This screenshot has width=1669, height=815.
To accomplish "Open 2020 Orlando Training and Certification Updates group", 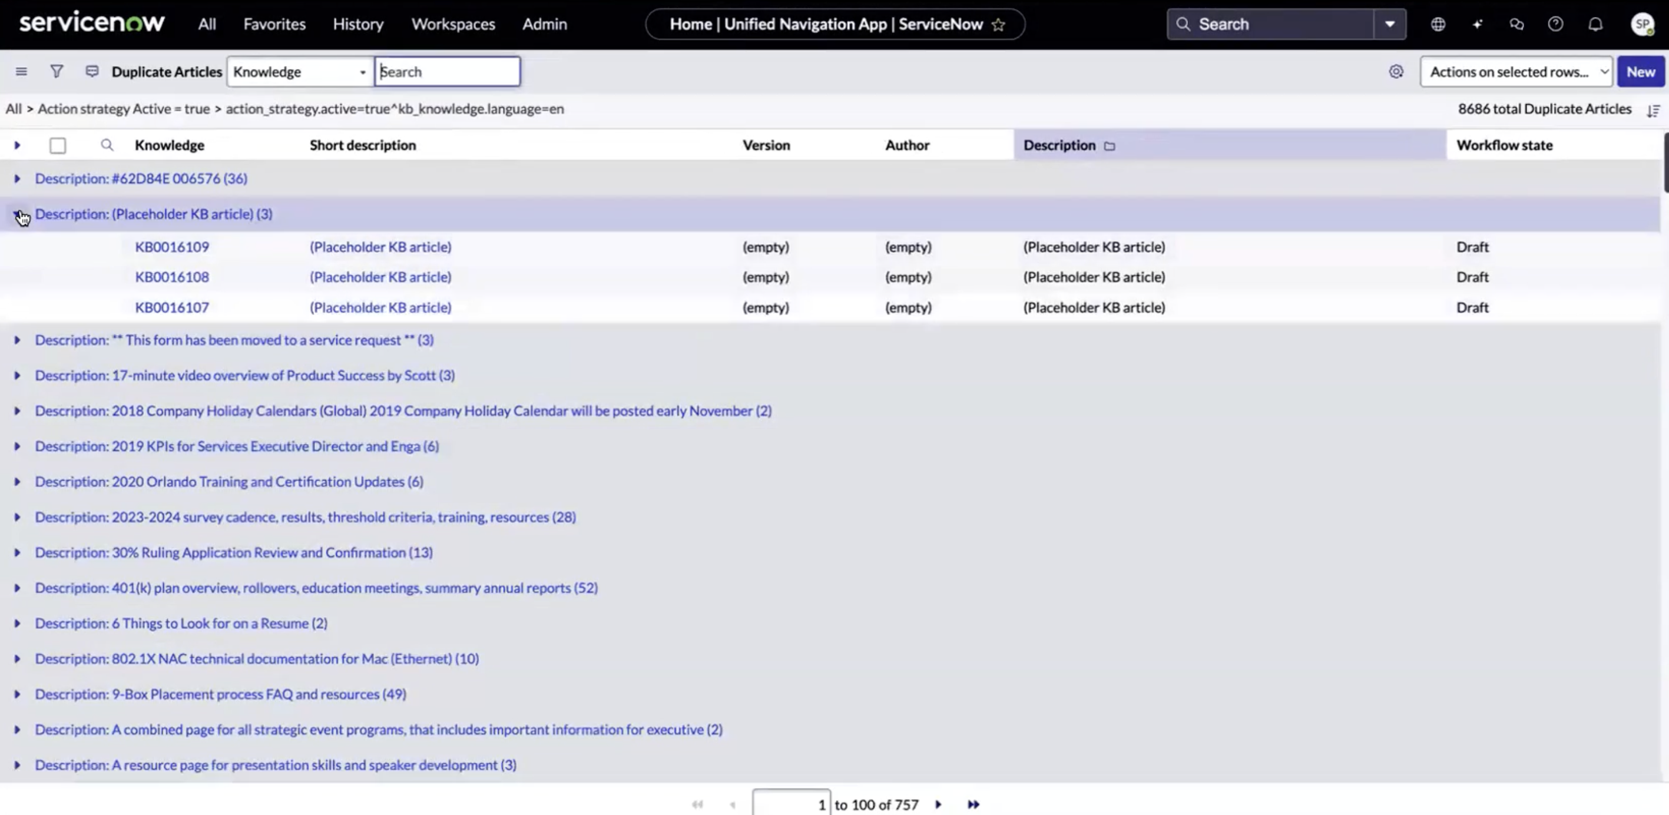I will click(229, 481).
